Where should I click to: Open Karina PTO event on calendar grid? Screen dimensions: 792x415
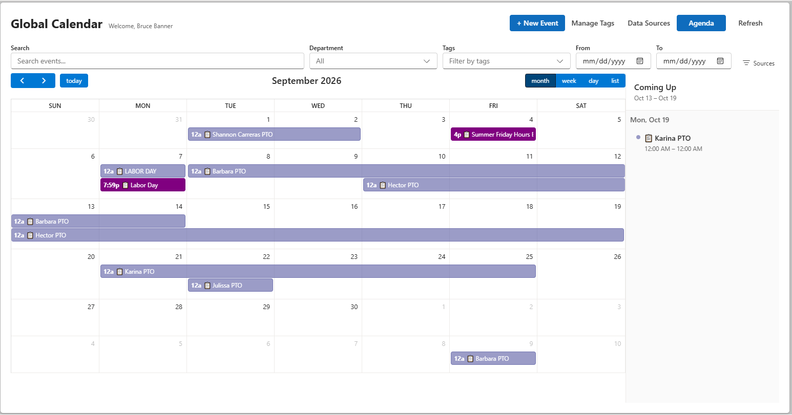click(x=318, y=272)
